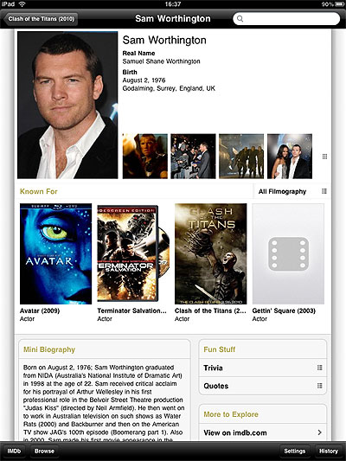Open the Trivia row

tap(262, 368)
